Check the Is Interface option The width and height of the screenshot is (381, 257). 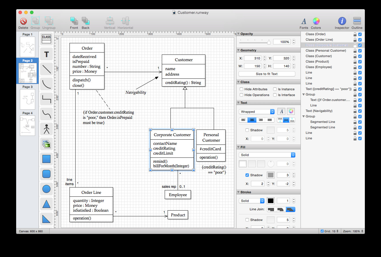(x=275, y=95)
